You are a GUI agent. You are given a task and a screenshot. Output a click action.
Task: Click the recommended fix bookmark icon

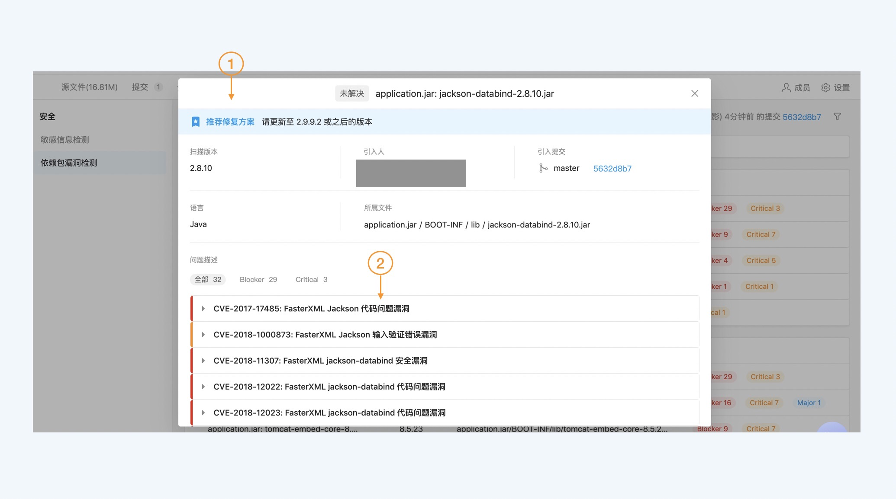(x=196, y=122)
